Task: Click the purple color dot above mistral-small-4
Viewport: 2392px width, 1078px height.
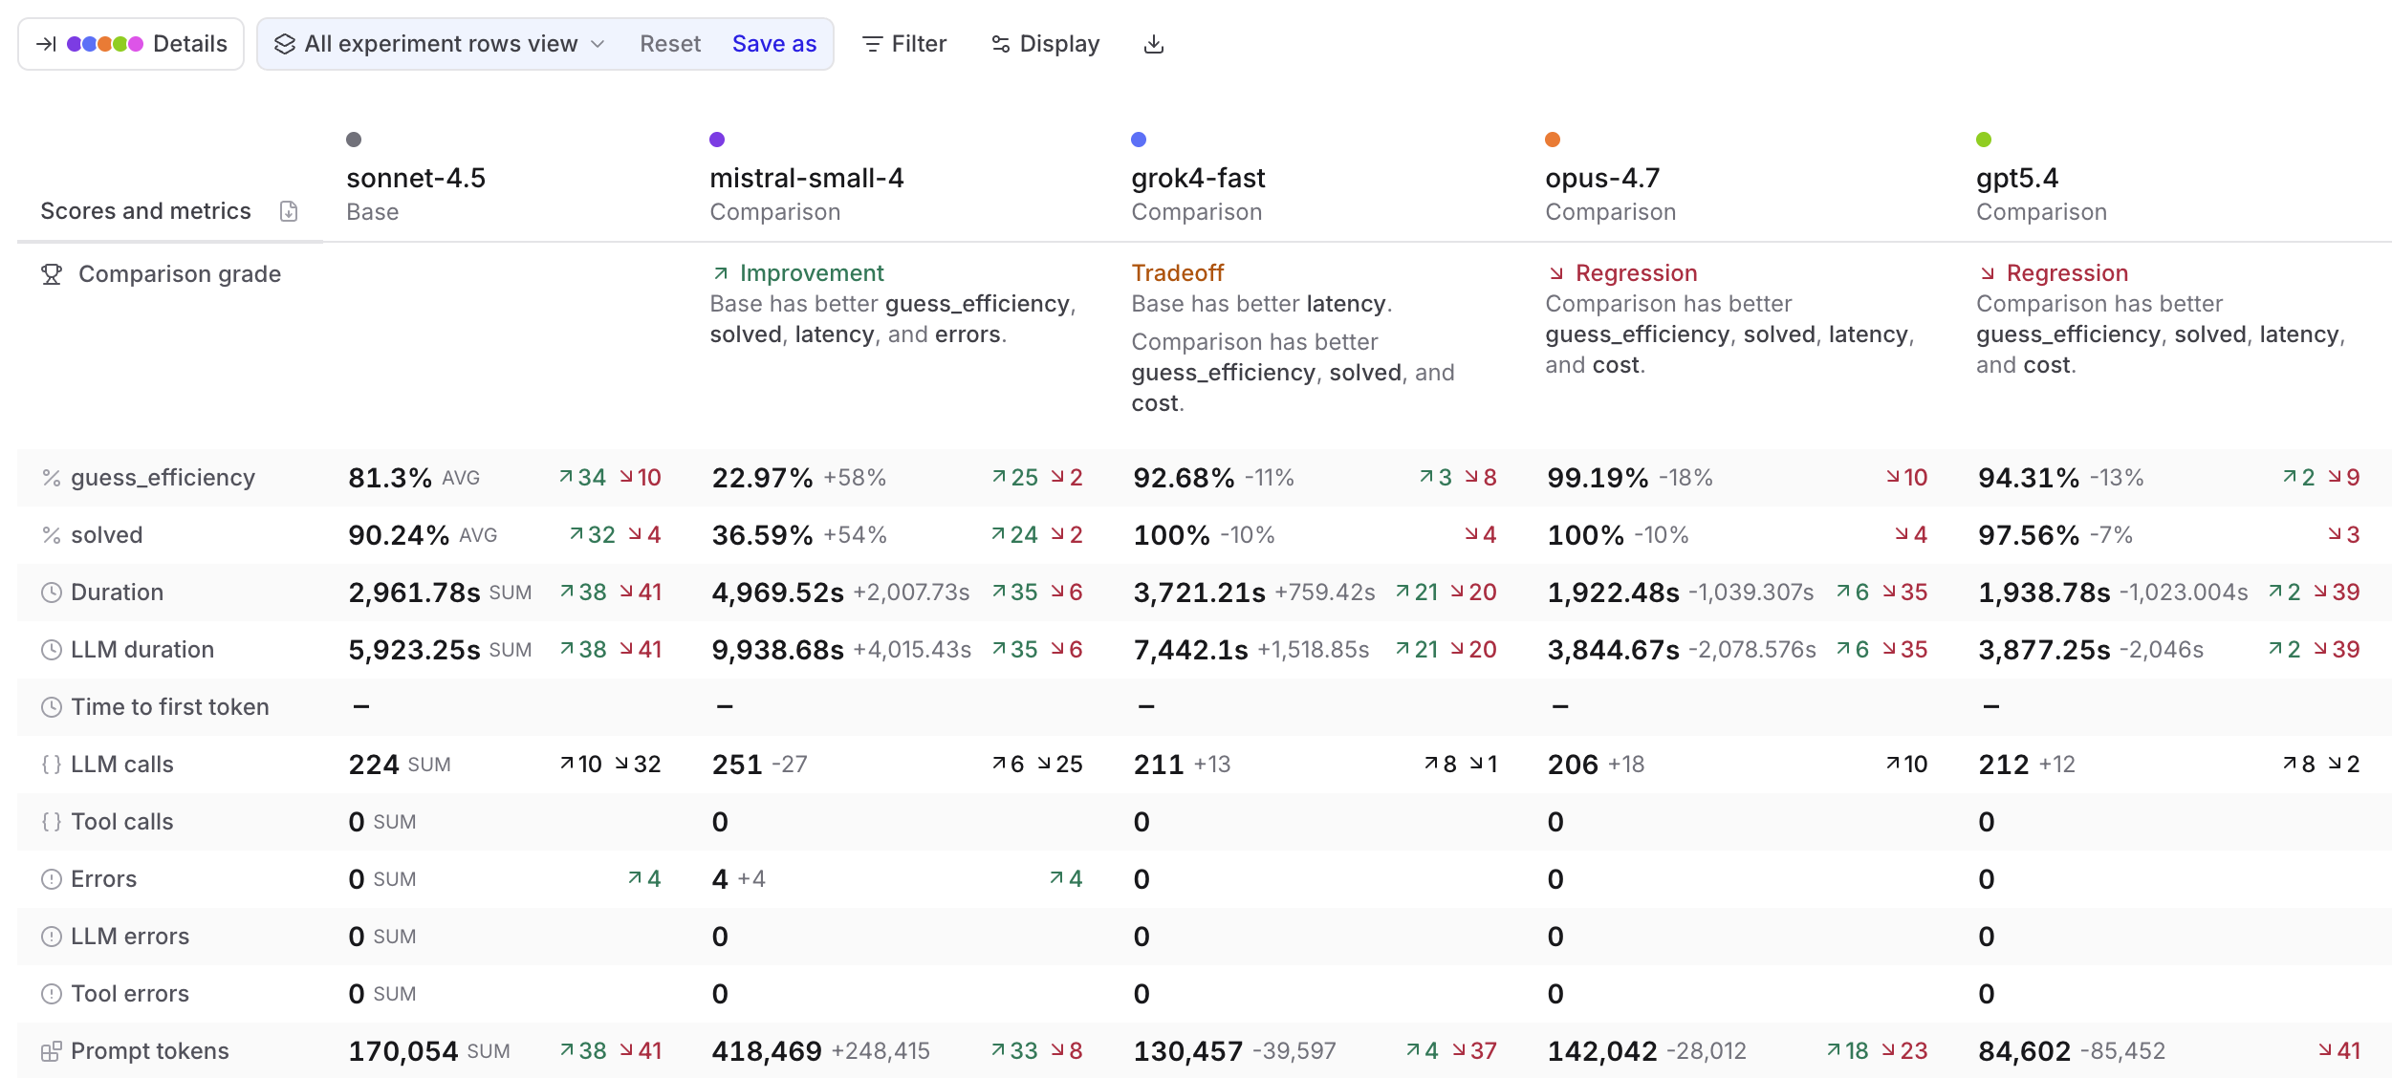Action: click(x=717, y=140)
